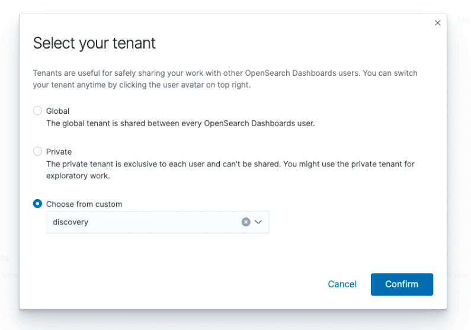Expand the custom tenant dropdown arrow
The image size is (471, 330).
tap(258, 222)
